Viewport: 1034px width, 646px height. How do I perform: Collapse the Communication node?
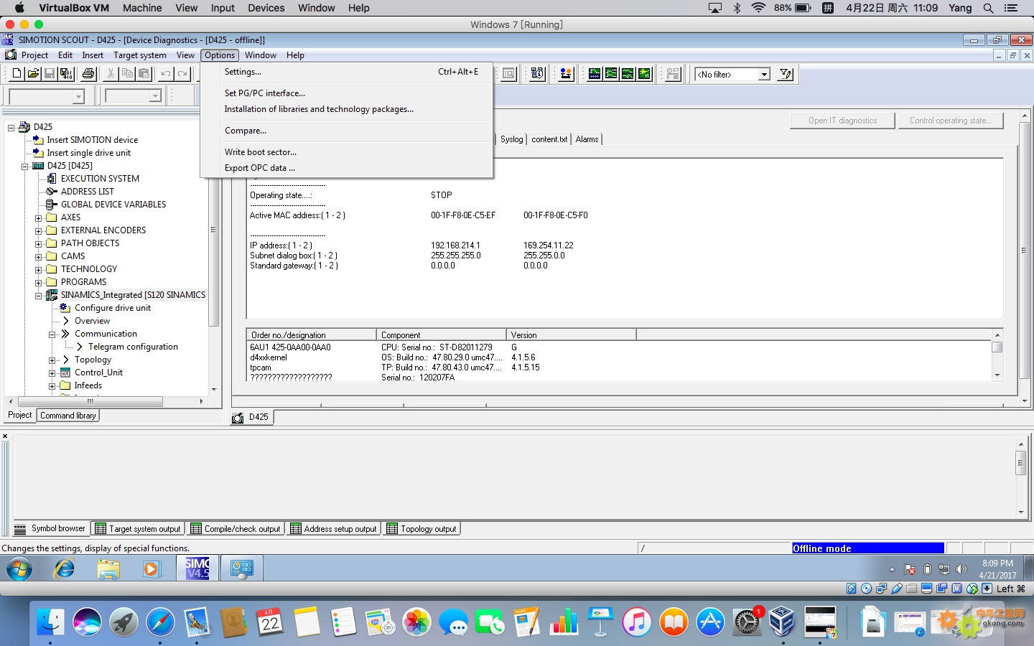pyautogui.click(x=52, y=334)
